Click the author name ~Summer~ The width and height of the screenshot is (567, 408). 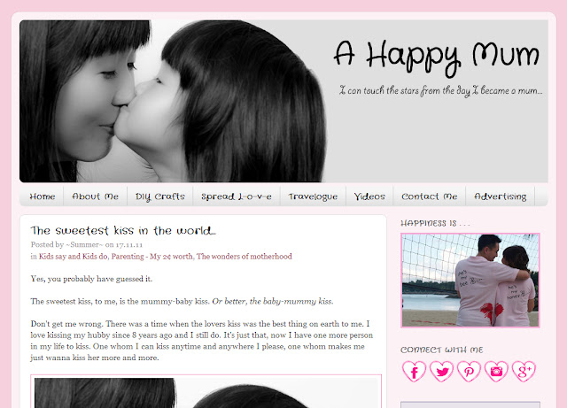(x=84, y=244)
